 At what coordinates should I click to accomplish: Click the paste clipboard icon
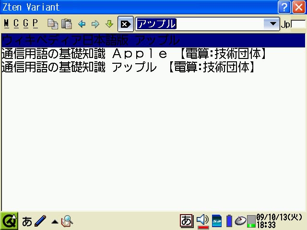point(67,24)
